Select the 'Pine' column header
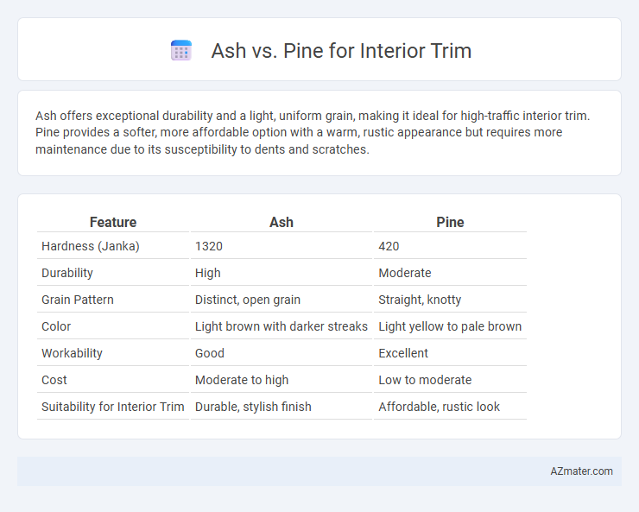The width and height of the screenshot is (639, 512). click(450, 222)
